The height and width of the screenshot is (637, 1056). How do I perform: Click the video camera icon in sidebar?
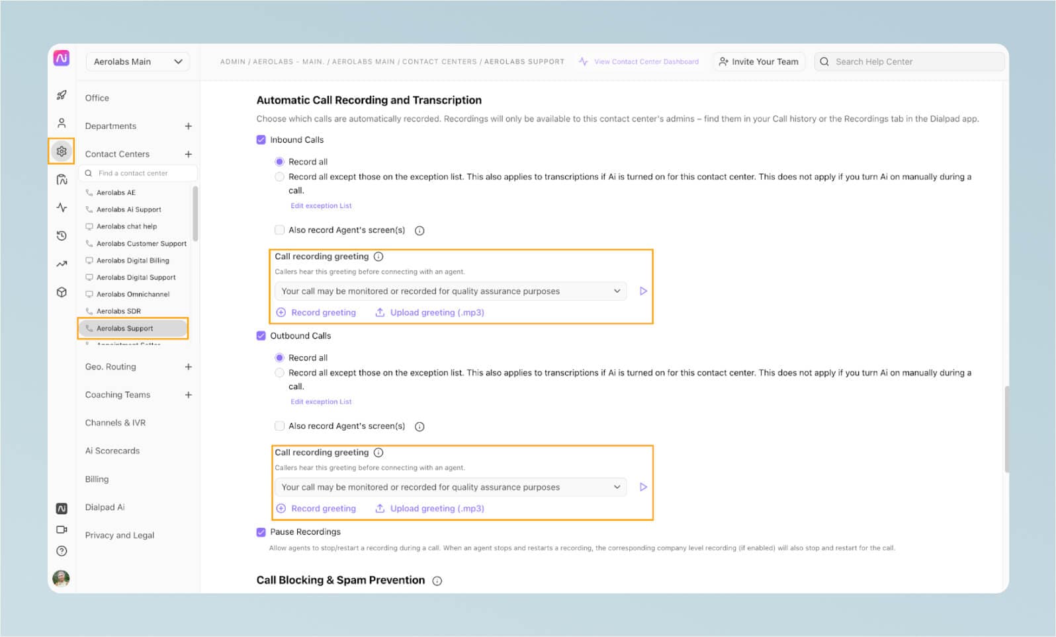pos(62,529)
